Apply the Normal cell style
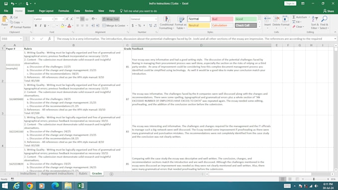The image size is (338, 190). click(199, 19)
